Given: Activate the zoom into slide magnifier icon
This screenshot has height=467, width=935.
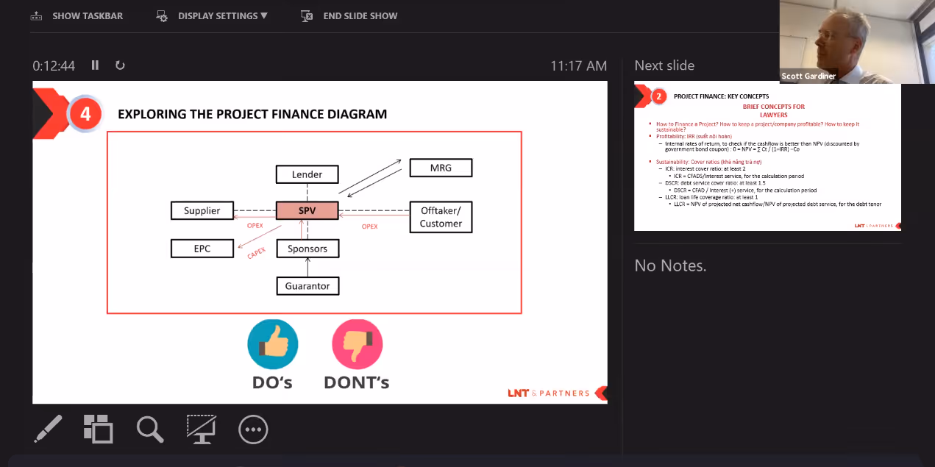Looking at the screenshot, I should pyautogui.click(x=150, y=429).
